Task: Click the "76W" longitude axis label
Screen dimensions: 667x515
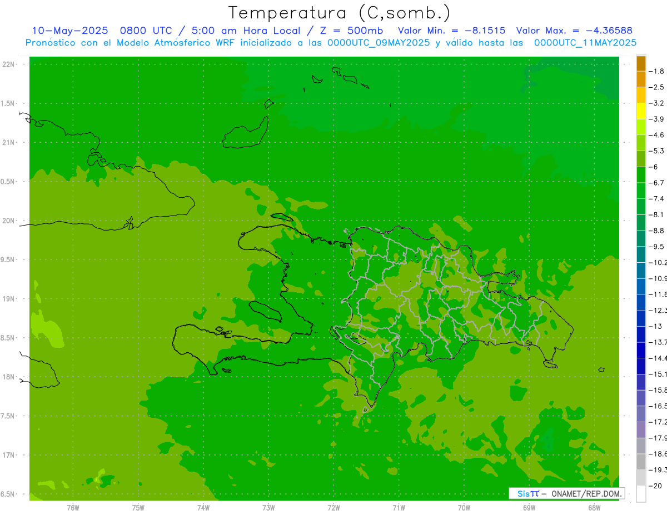Action: (x=73, y=508)
